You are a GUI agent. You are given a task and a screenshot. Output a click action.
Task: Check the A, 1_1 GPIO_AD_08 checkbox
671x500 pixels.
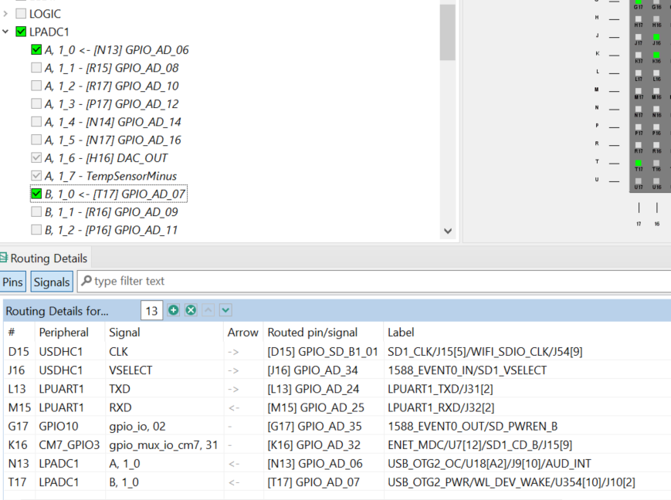36,67
